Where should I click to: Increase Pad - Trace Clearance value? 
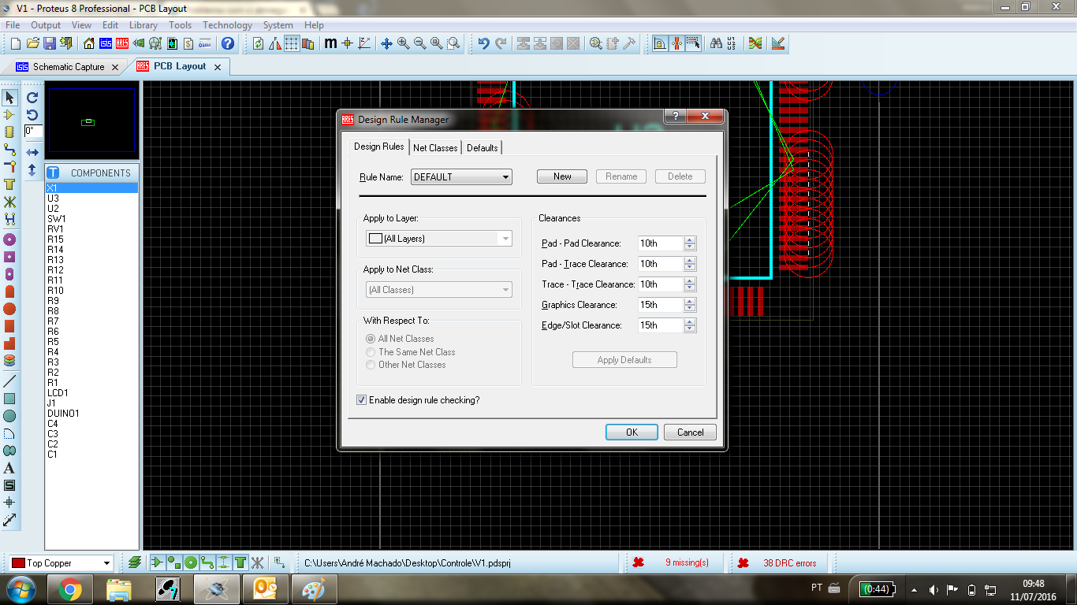click(x=690, y=261)
